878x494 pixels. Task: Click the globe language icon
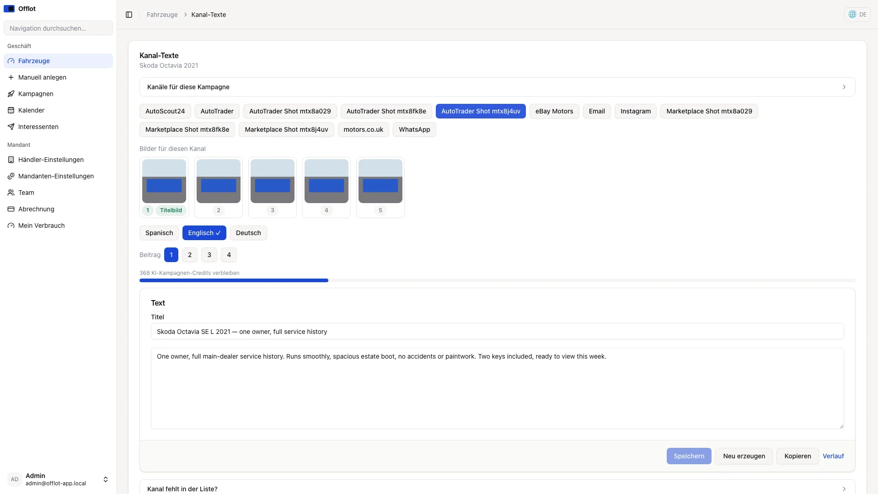pos(852,15)
